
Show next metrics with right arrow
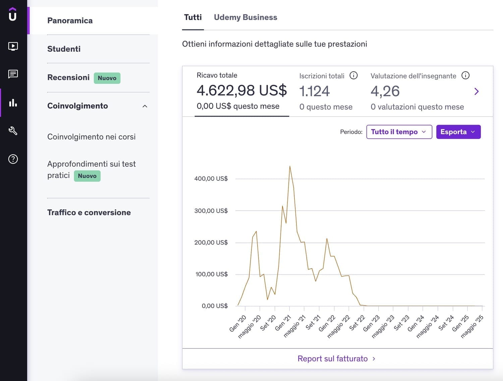477,91
